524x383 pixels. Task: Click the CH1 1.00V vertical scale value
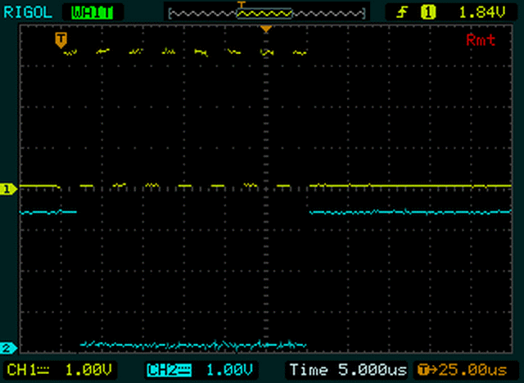(x=88, y=370)
